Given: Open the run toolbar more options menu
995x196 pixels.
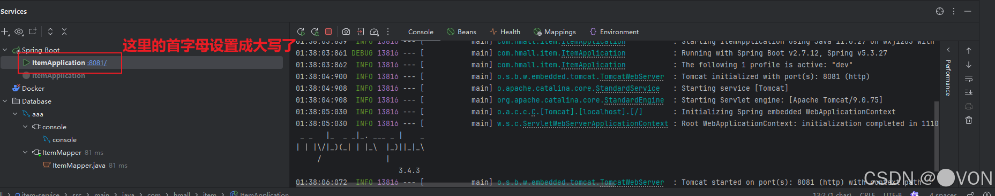Looking at the screenshot, I should coord(388,32).
